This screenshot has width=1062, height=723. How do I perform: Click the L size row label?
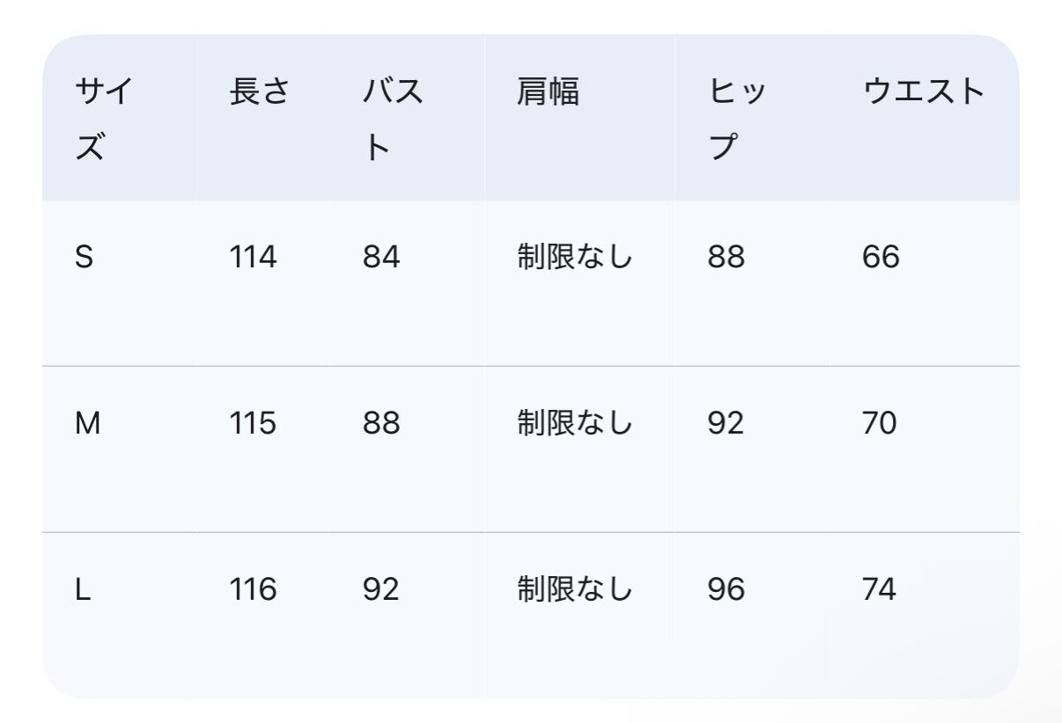pyautogui.click(x=83, y=589)
